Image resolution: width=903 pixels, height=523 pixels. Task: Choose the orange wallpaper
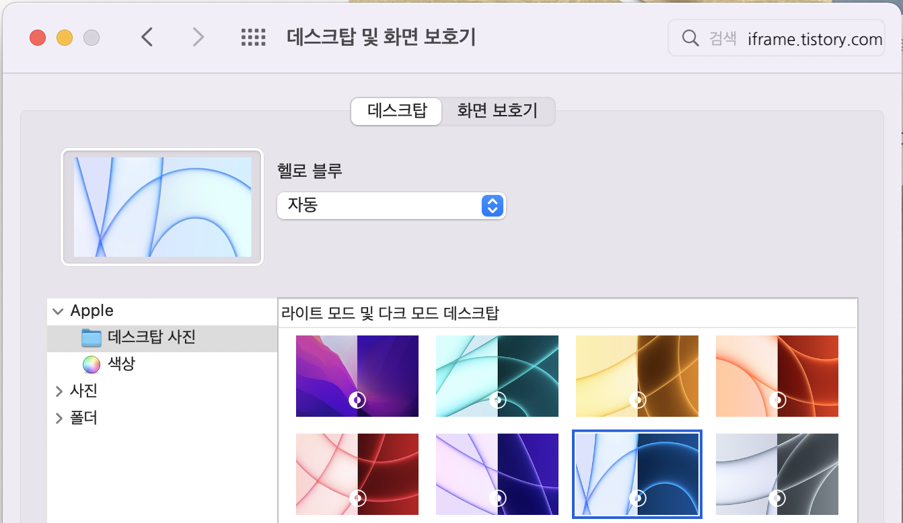pos(777,376)
